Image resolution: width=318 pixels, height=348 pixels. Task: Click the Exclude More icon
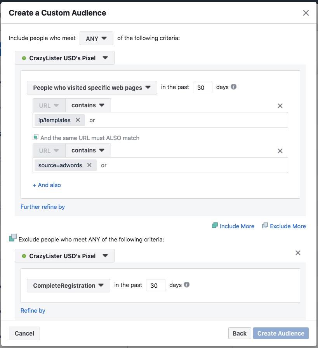tap(265, 226)
